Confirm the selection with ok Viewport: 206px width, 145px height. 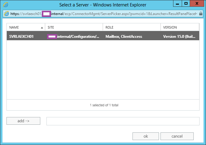[146, 136]
